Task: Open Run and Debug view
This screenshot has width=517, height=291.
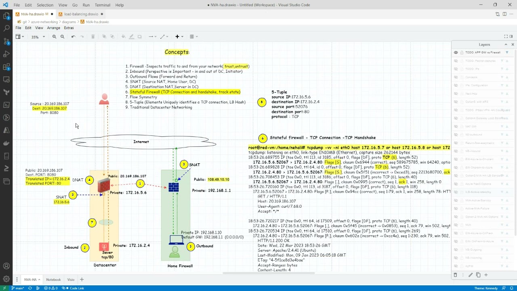Action: point(6,54)
